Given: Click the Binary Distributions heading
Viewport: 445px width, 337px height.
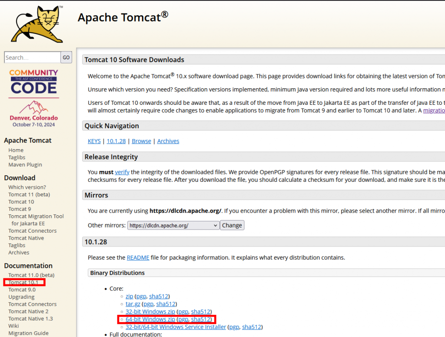Looking at the screenshot, I should pos(117,273).
